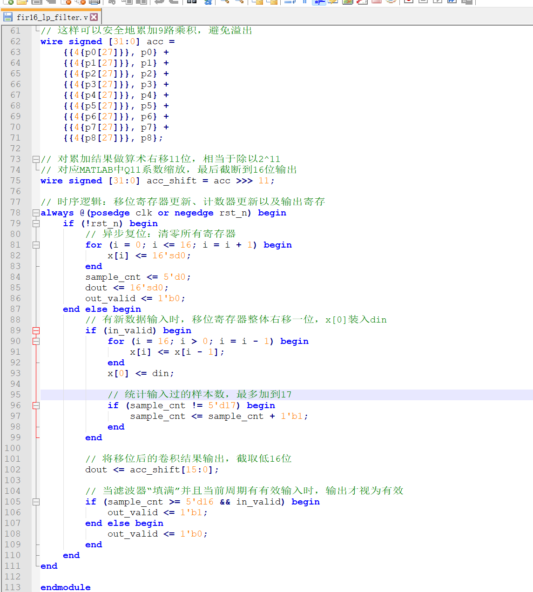Click "if (sample_cnt != 5'd17) begin" line
Screen dimensions: 533x592
pyautogui.click(x=191, y=405)
